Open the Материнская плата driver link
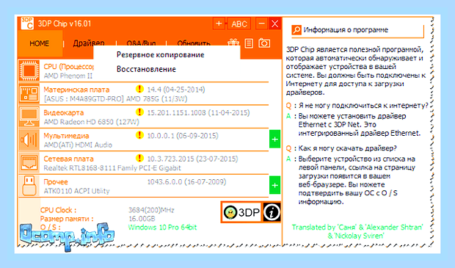The width and height of the screenshot is (455, 268). click(76, 90)
